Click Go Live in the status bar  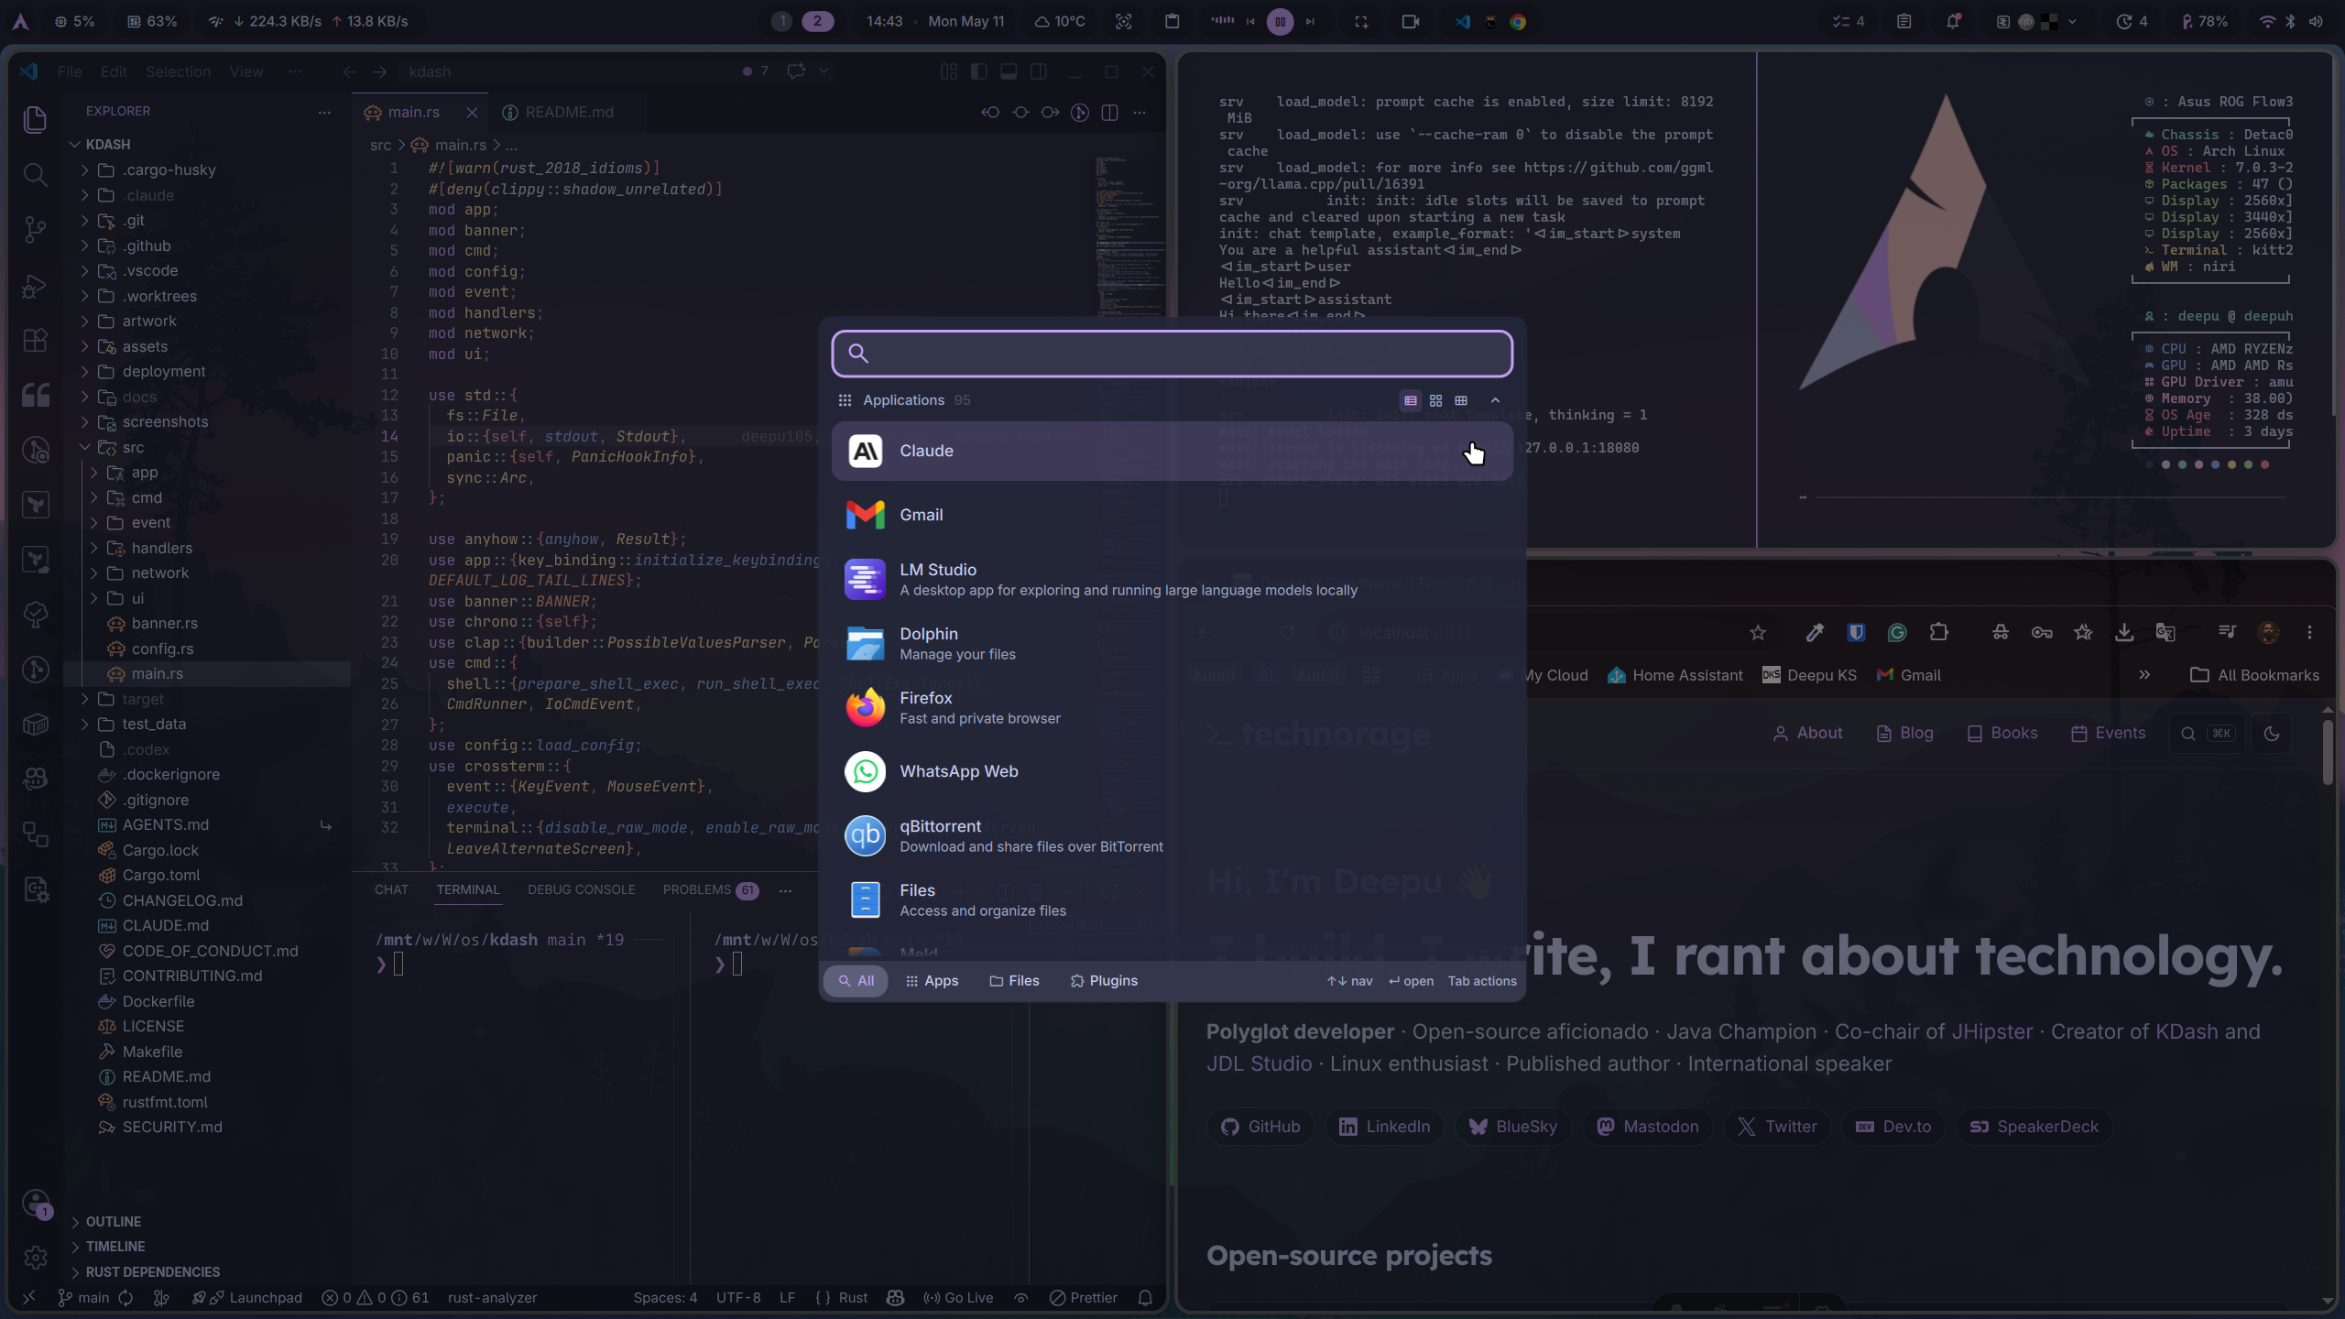[958, 1298]
